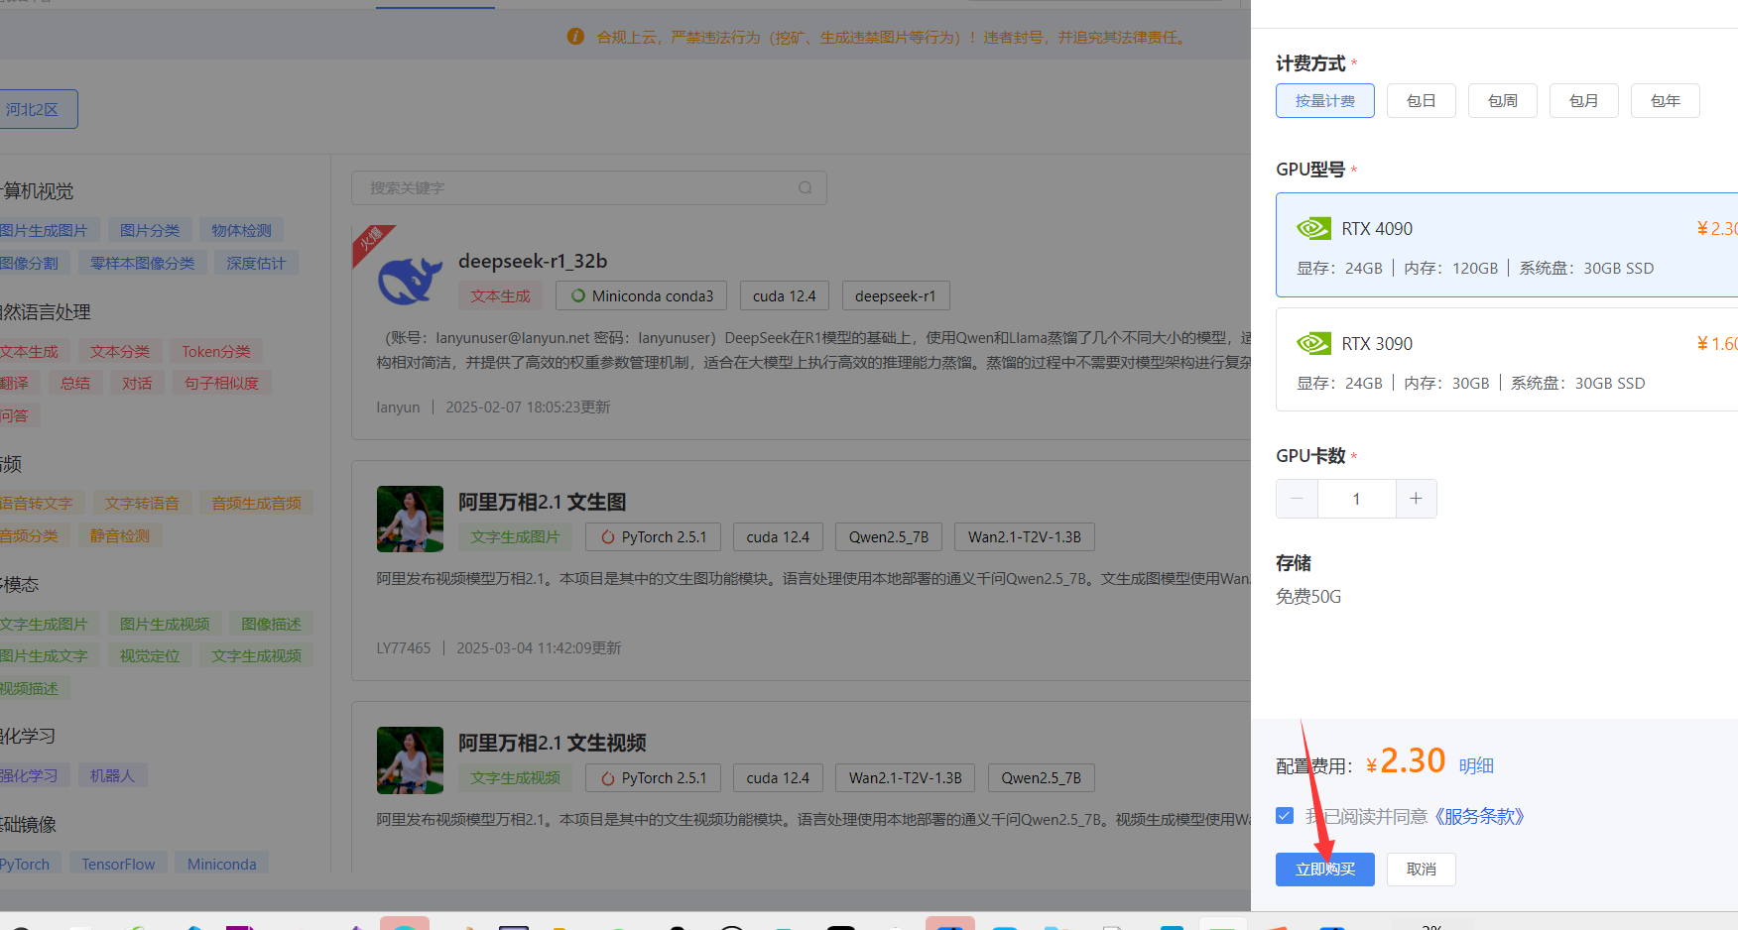Viewport: 1738px width, 930px height.
Task: Filter by 静音检测 category tag
Action: click(120, 535)
